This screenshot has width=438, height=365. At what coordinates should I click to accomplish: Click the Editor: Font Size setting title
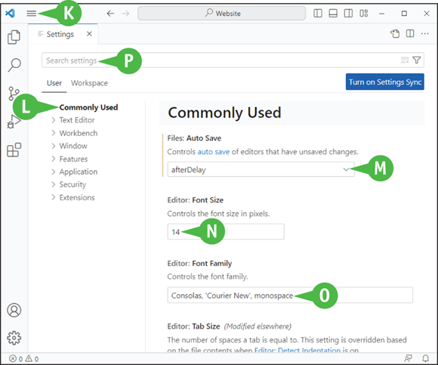[x=196, y=200]
